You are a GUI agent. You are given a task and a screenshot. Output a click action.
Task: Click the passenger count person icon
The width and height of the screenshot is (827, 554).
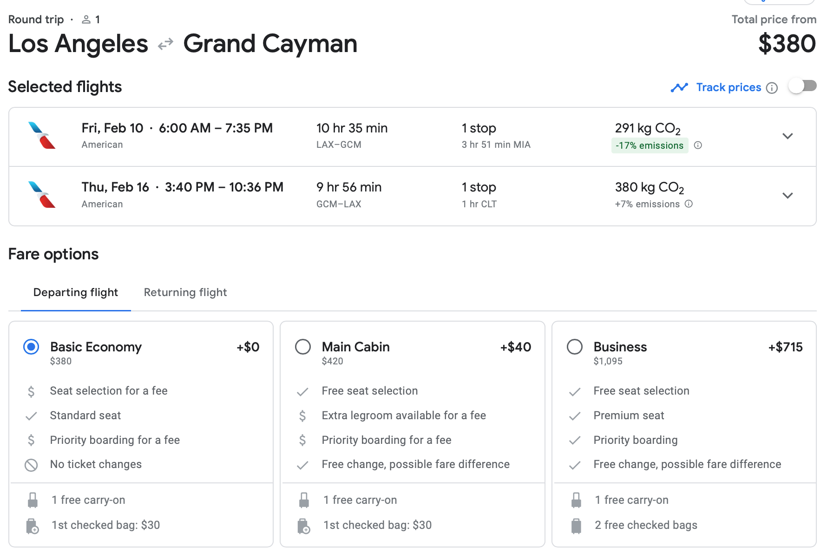click(86, 20)
